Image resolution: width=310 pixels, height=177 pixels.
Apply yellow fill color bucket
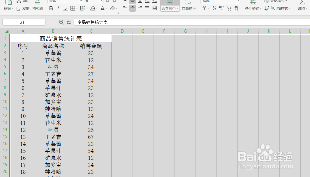pyautogui.click(x=93, y=8)
